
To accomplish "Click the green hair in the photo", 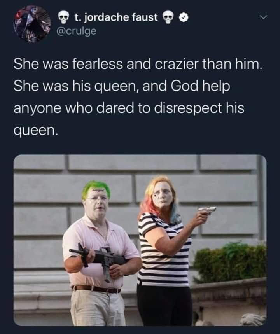I will coord(96,188).
